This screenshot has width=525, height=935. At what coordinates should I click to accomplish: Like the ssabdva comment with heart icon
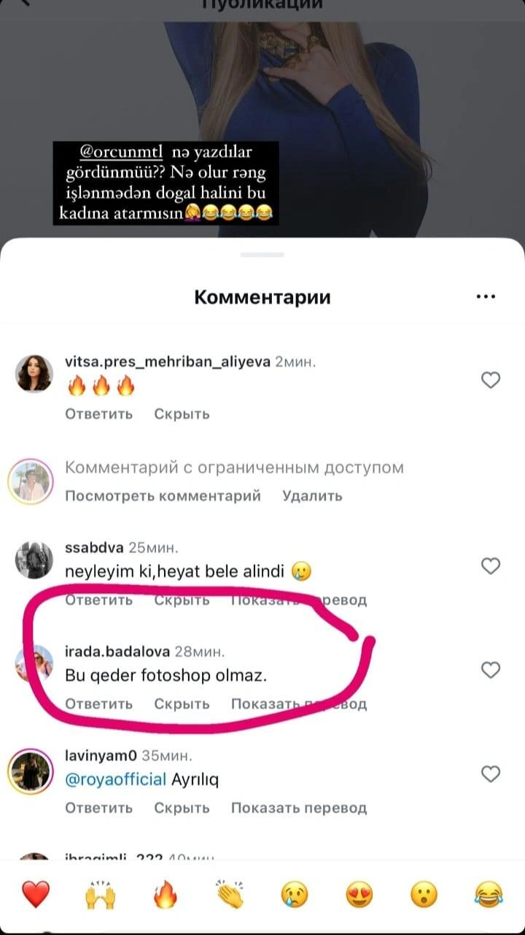coord(491,566)
